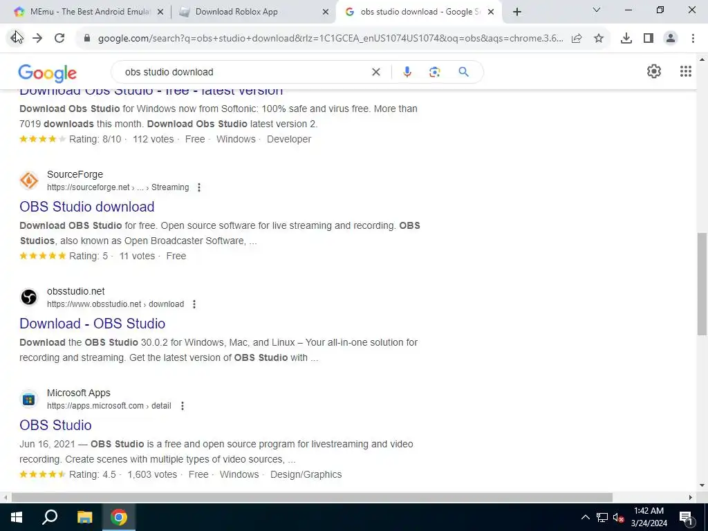This screenshot has width=708, height=531.
Task: Click the muted volume tray icon
Action: pyautogui.click(x=619, y=517)
